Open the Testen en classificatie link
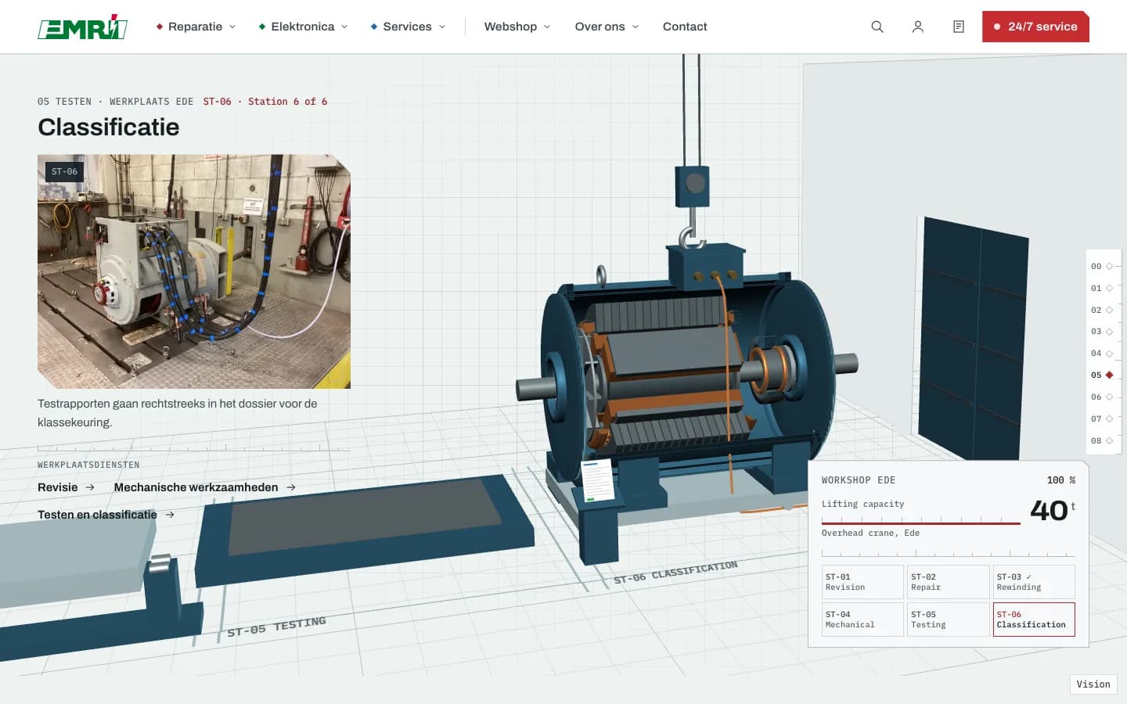 coord(106,515)
